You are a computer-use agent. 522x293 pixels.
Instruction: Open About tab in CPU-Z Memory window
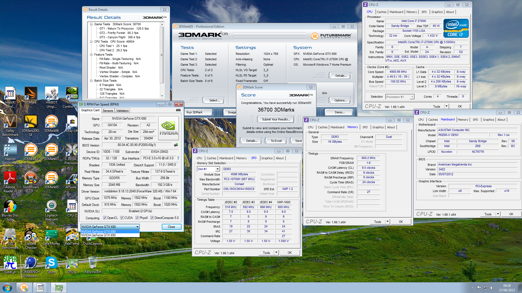point(391,127)
